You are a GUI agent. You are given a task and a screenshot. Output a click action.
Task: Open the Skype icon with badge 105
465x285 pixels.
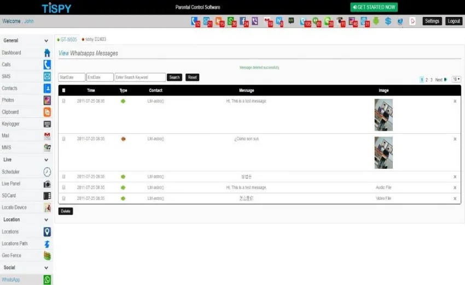click(x=305, y=22)
